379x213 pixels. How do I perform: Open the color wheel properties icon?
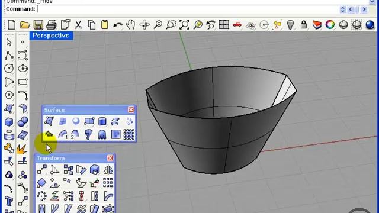(x=330, y=25)
